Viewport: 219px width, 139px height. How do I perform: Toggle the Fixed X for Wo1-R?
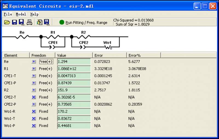point(34,111)
